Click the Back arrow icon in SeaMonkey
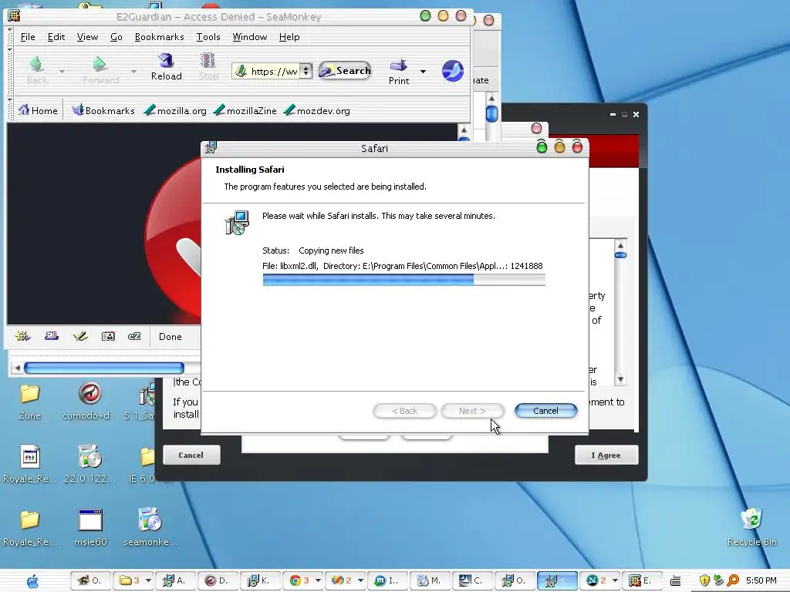 (x=36, y=65)
